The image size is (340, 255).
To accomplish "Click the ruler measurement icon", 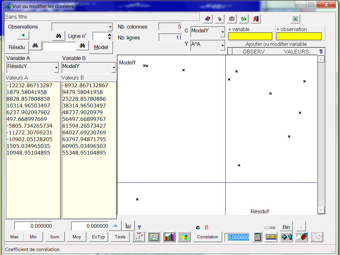I will coord(271,237).
